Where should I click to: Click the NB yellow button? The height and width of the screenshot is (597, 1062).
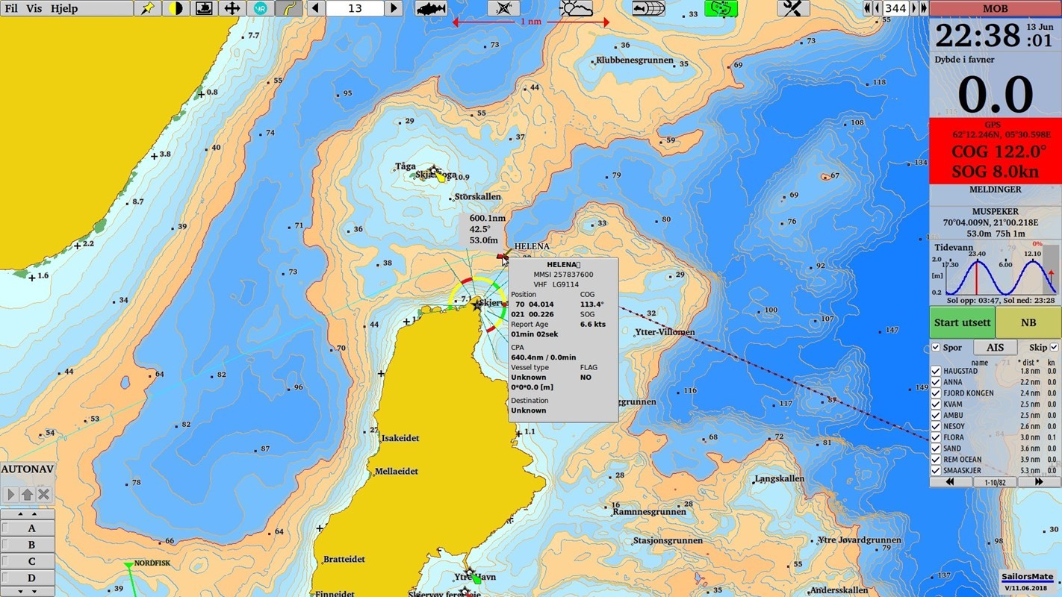[x=1028, y=322]
